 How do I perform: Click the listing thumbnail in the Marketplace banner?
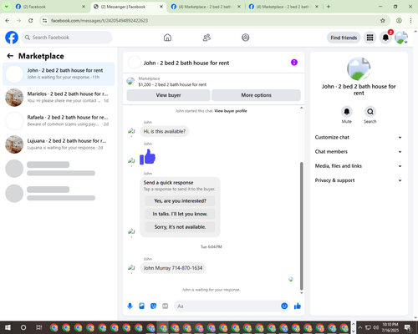[x=130, y=81]
